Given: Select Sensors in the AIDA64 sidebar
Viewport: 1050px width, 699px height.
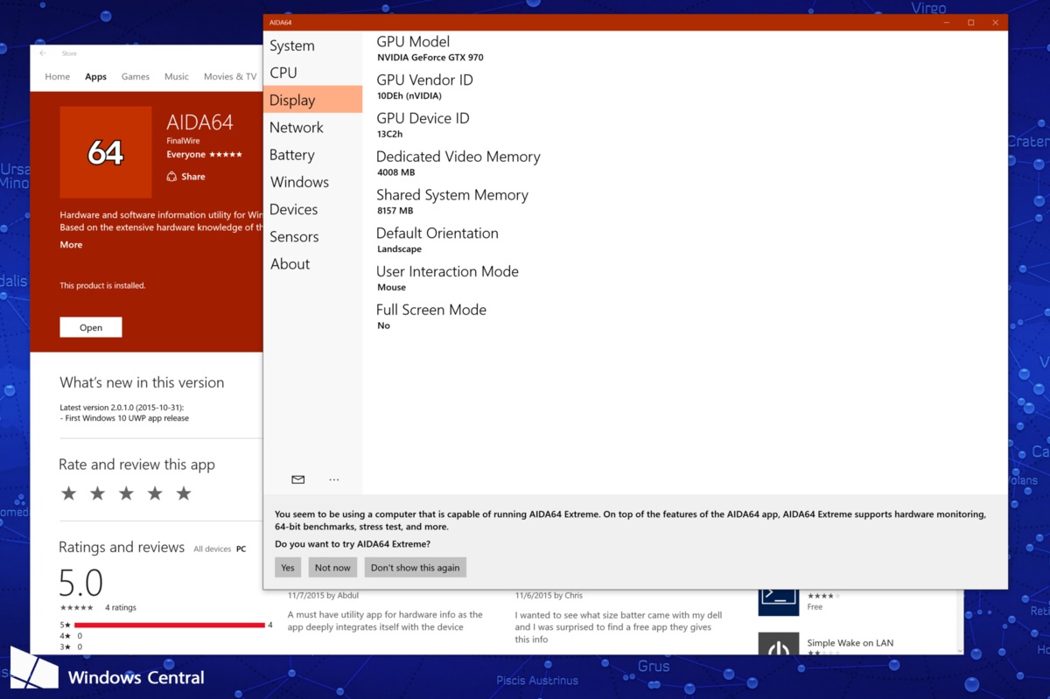Looking at the screenshot, I should tap(294, 236).
